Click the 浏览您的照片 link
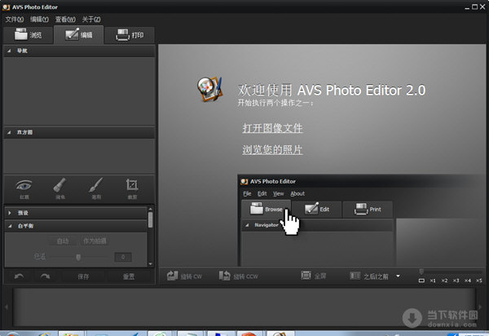The width and height of the screenshot is (489, 336). [272, 150]
